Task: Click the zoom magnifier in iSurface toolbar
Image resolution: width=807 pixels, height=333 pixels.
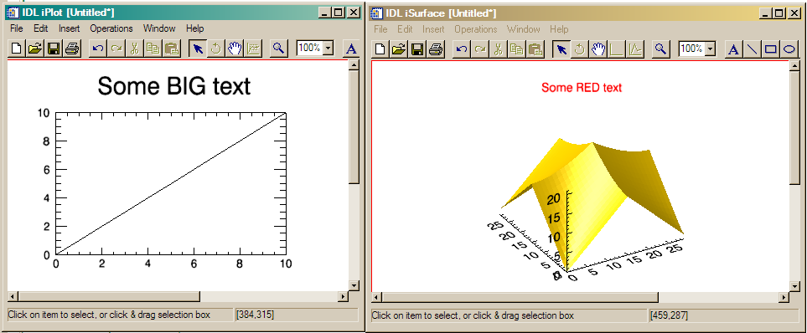Action: (661, 49)
